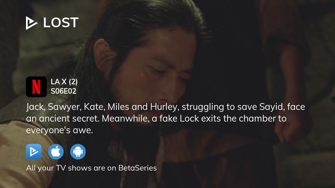Click the name Hurley in the description
This screenshot has width=335, height=188.
pyautogui.click(x=164, y=107)
